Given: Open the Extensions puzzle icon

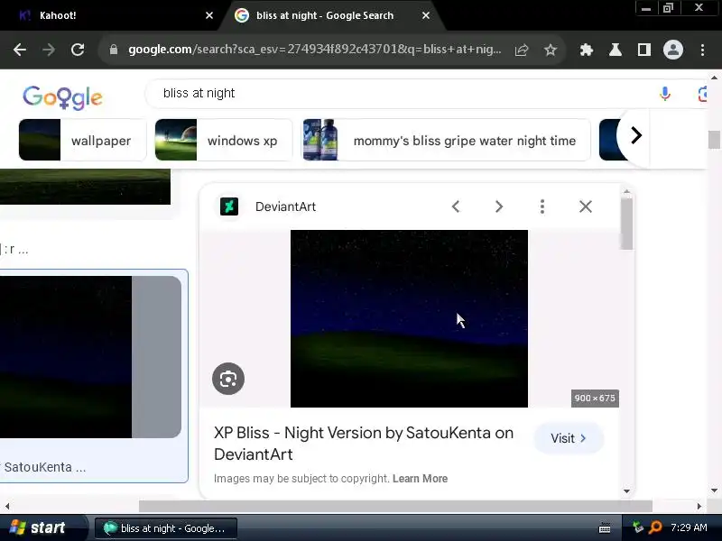Looking at the screenshot, I should click(x=586, y=50).
